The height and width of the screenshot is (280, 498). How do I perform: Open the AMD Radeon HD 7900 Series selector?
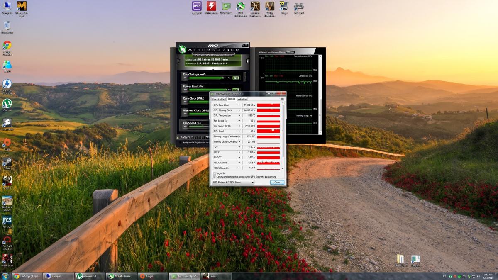[233, 183]
